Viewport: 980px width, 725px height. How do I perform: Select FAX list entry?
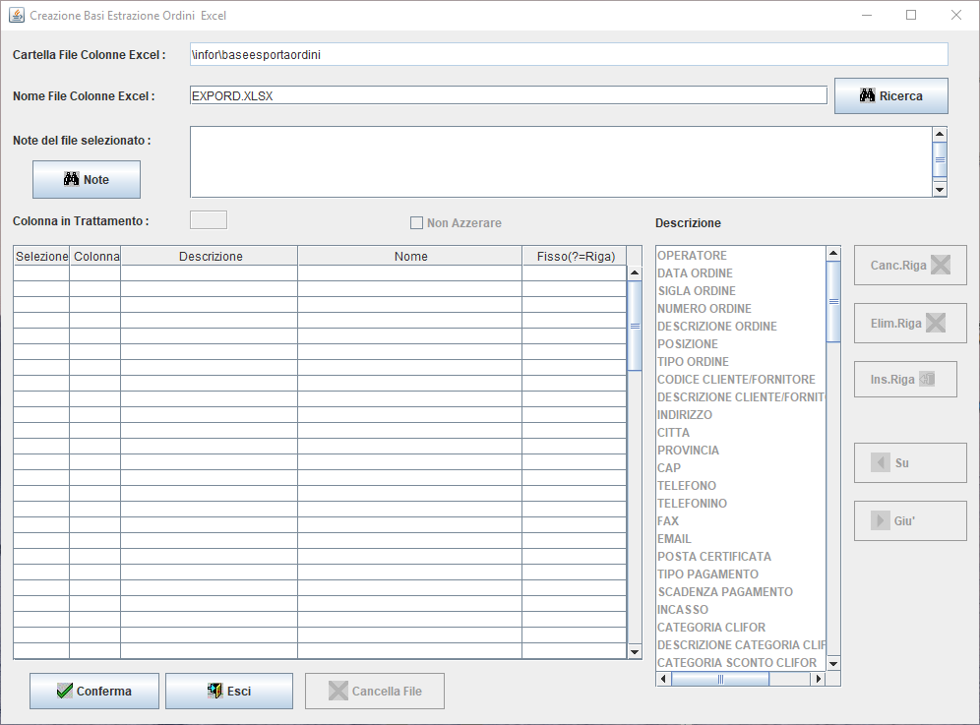(741, 521)
